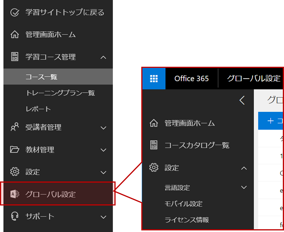Image resolution: width=284 pixels, height=232 pixels.
Task: Collapse the right panel 設定 chevron
Action: [244, 168]
